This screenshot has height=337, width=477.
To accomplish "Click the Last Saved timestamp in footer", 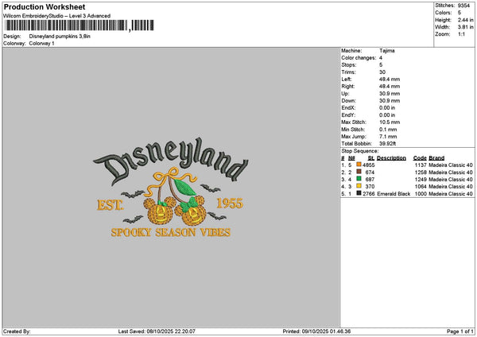I will point(157,331).
